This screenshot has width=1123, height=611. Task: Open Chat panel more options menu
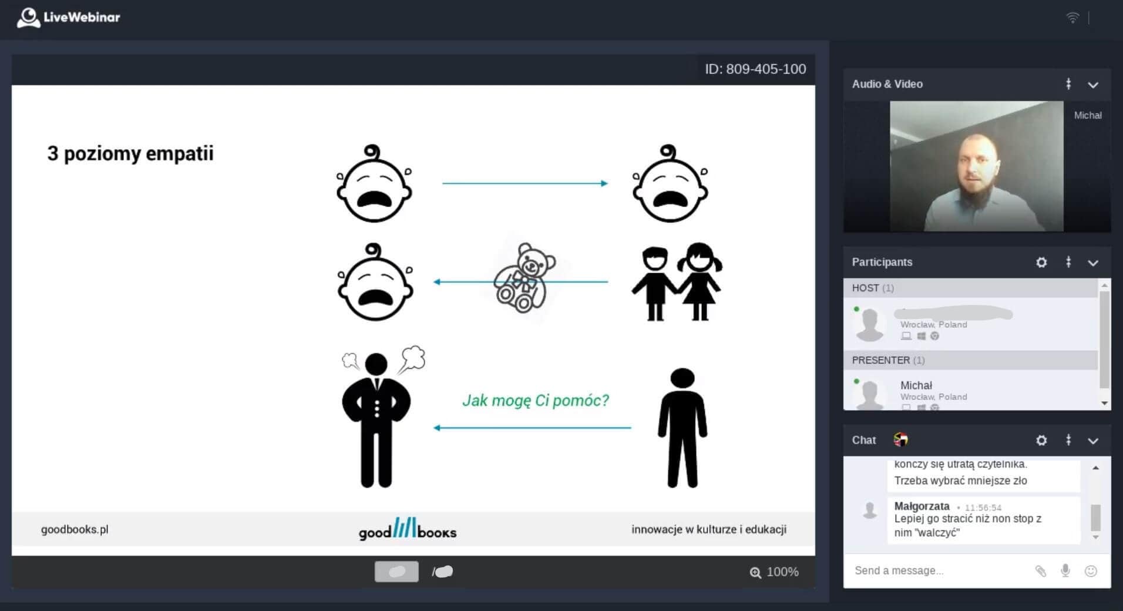point(1068,441)
